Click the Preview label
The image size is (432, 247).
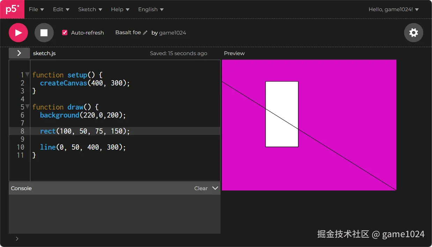point(234,53)
